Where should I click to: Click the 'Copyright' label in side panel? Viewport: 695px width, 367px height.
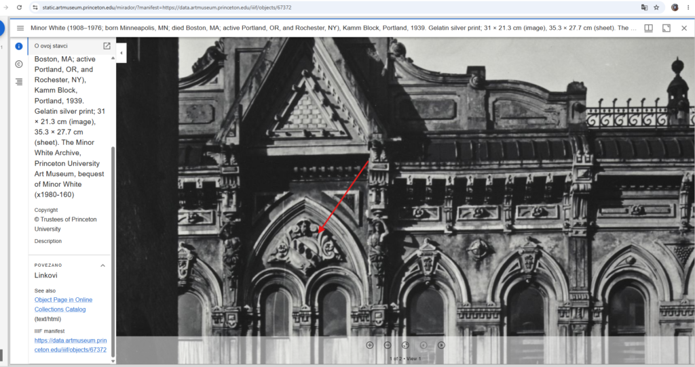pyautogui.click(x=46, y=210)
